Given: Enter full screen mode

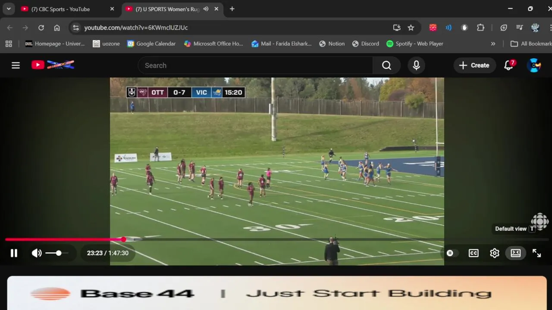Looking at the screenshot, I should (536, 253).
